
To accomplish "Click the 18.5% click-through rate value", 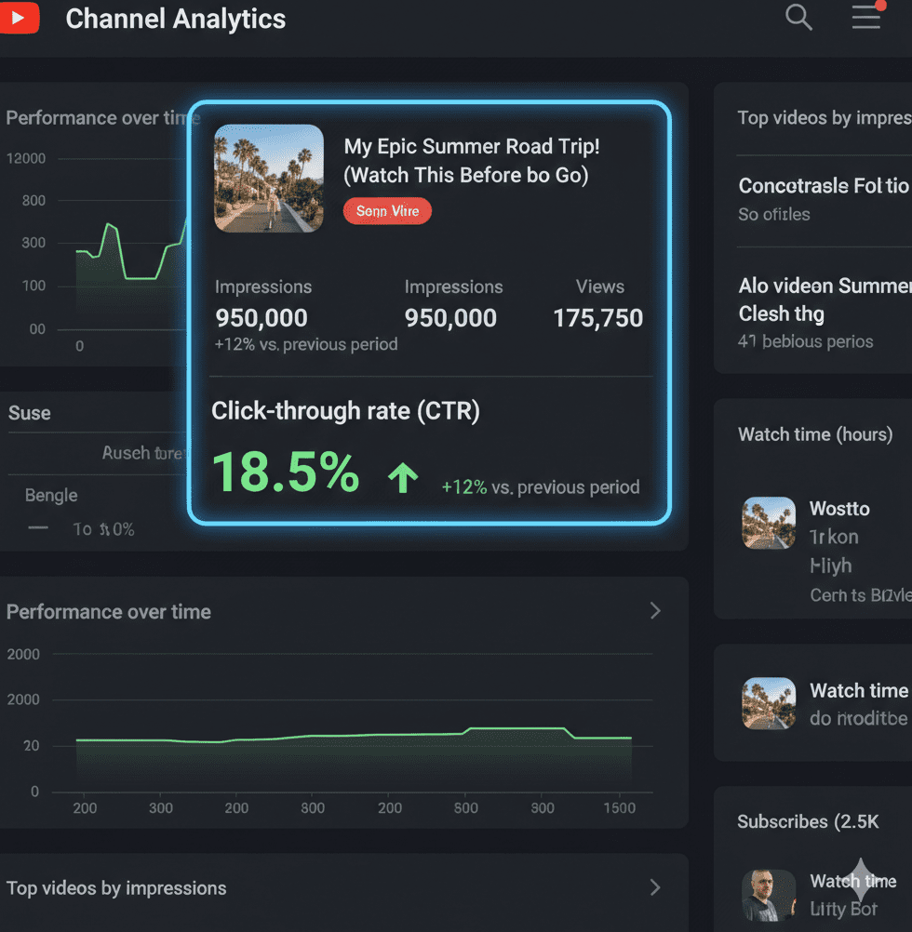I will [x=286, y=472].
